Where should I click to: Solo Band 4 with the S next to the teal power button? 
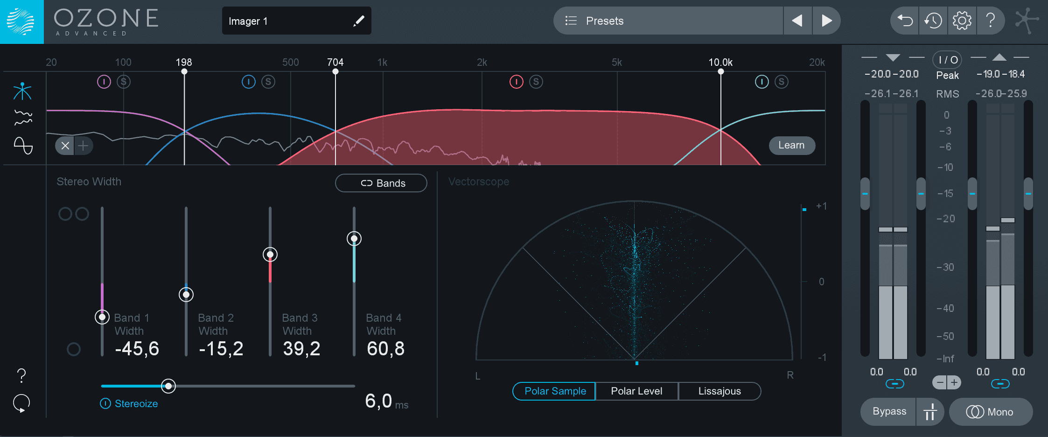(x=782, y=82)
